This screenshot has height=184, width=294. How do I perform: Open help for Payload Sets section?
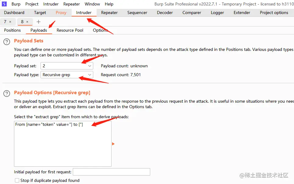7,42
